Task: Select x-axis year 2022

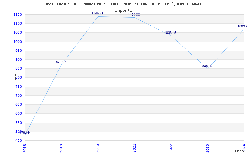Action: pos(171,148)
